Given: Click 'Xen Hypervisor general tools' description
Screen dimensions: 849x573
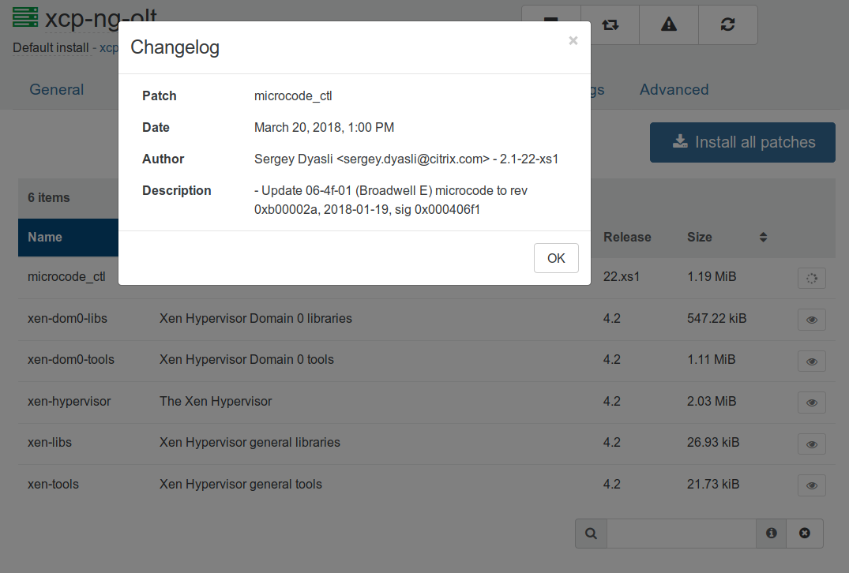Looking at the screenshot, I should (240, 484).
